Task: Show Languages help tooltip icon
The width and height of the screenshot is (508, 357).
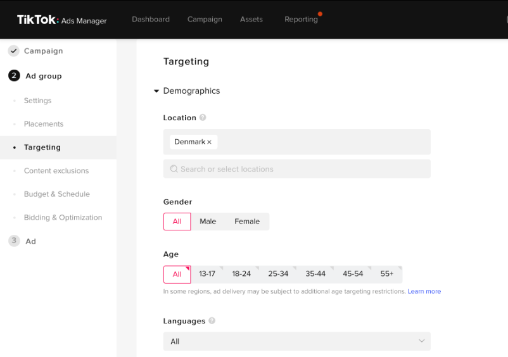Action: pos(212,321)
